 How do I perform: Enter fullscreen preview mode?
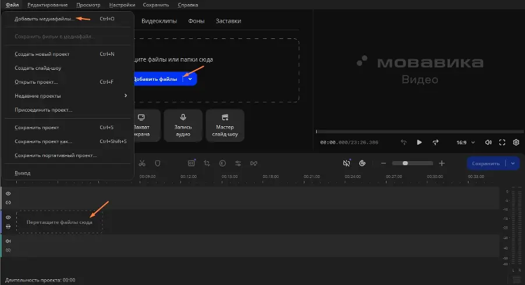(x=502, y=142)
